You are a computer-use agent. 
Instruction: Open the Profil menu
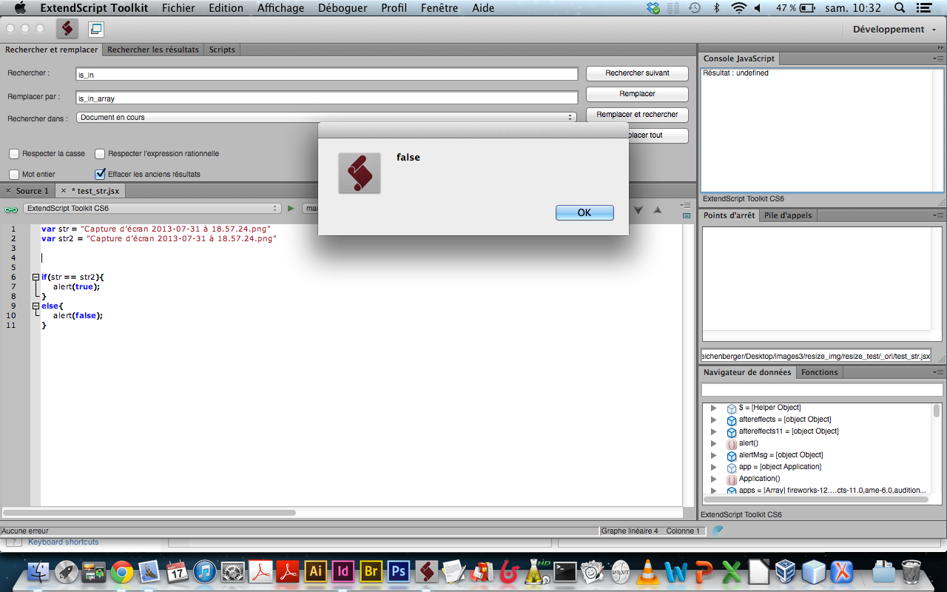click(394, 8)
